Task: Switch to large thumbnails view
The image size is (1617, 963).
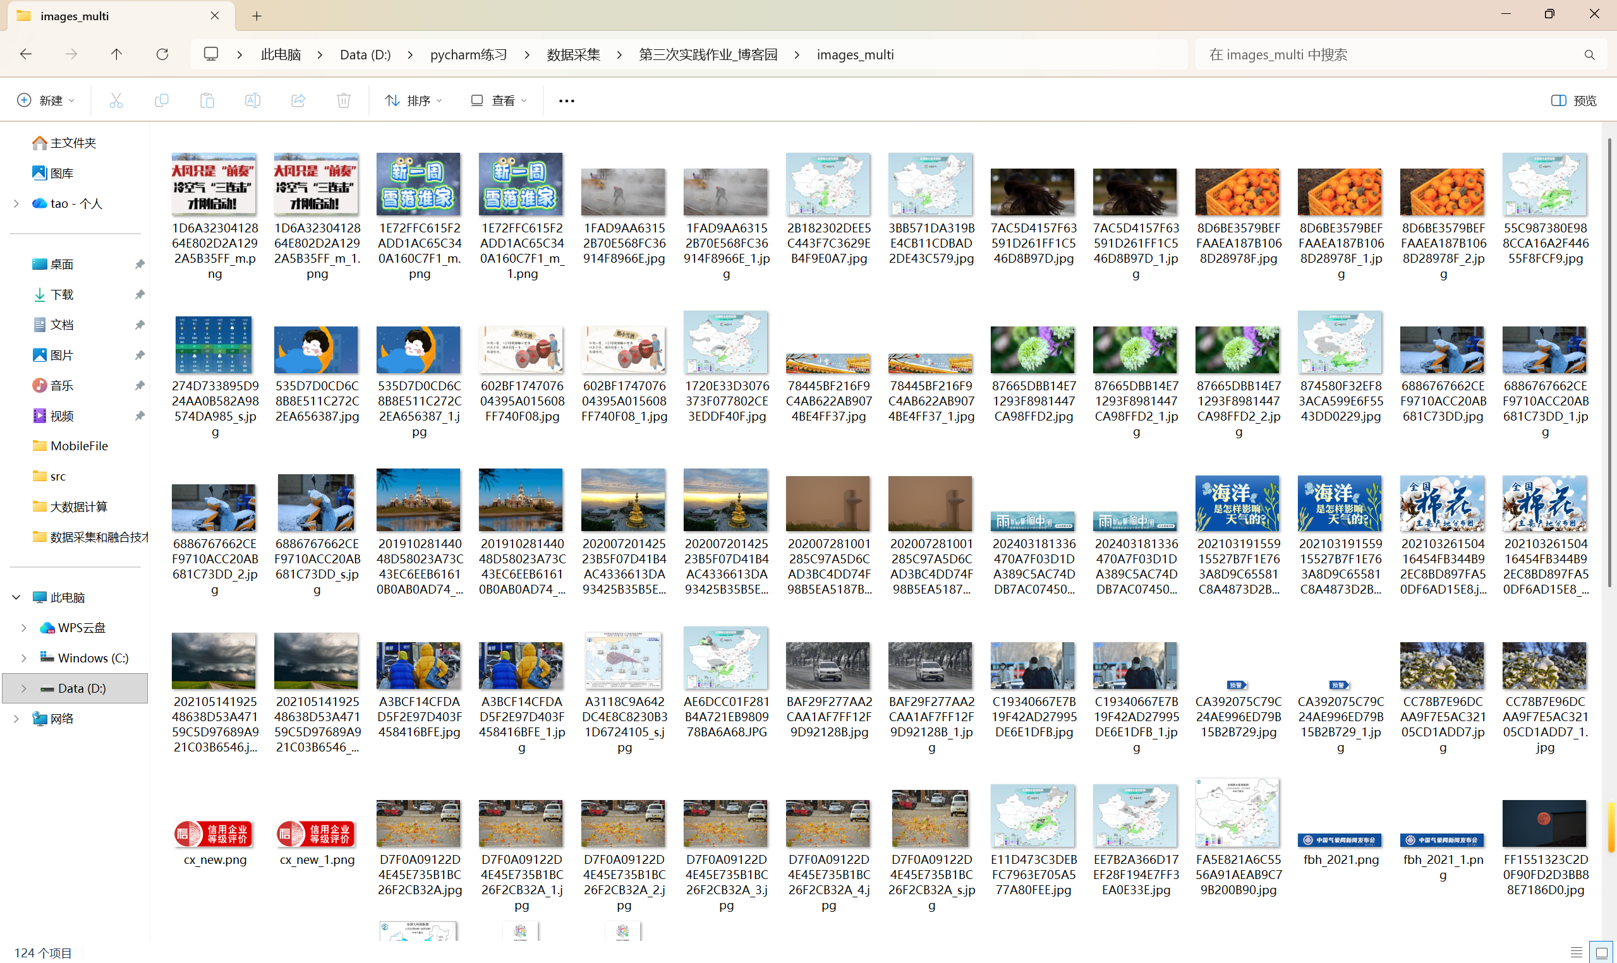Action: coord(1601,952)
